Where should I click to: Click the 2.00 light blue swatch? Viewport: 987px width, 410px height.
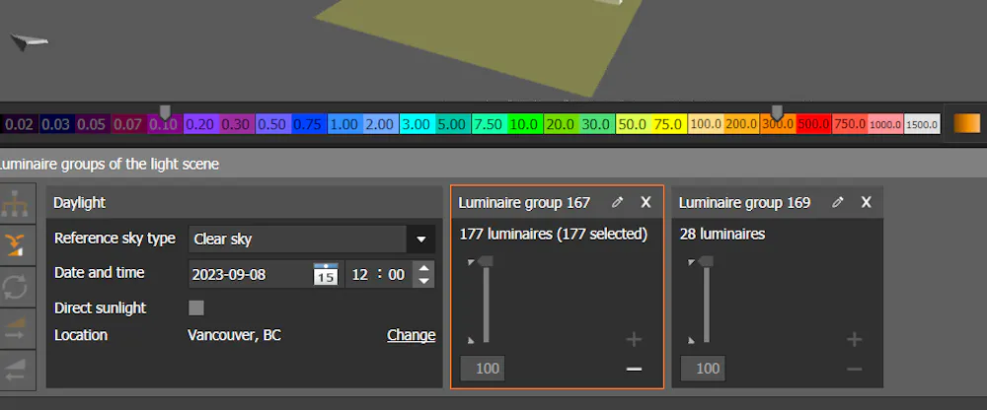[x=380, y=124]
